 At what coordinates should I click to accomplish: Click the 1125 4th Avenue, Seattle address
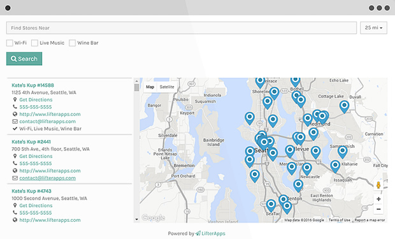[x=44, y=92]
